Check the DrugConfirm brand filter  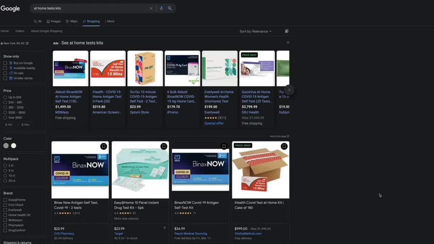[5, 230]
